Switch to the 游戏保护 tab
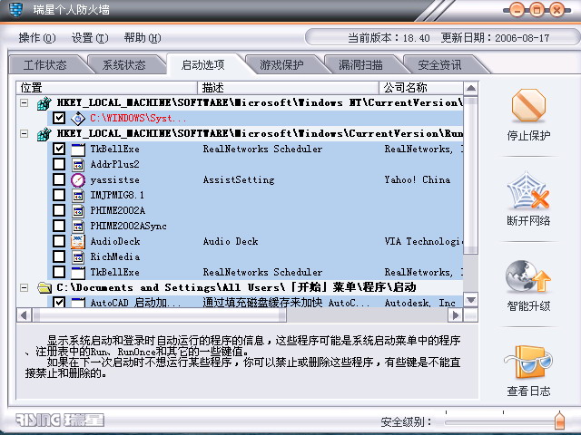This screenshot has width=581, height=435. point(281,65)
